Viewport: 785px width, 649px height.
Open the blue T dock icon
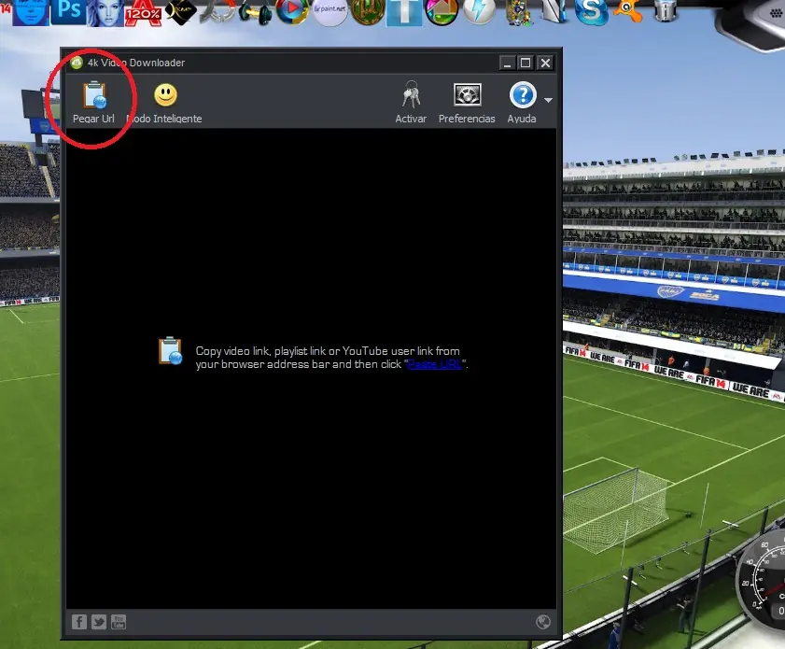(404, 12)
